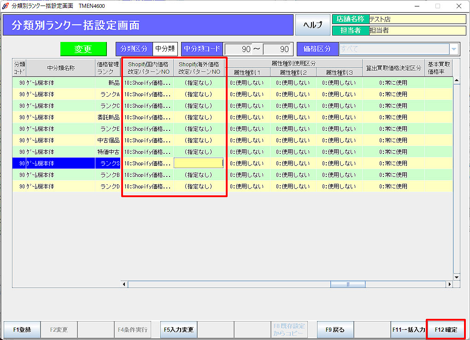Click the 中分類名称 column header
Screen dimensions: 470x340
[x=61, y=68]
